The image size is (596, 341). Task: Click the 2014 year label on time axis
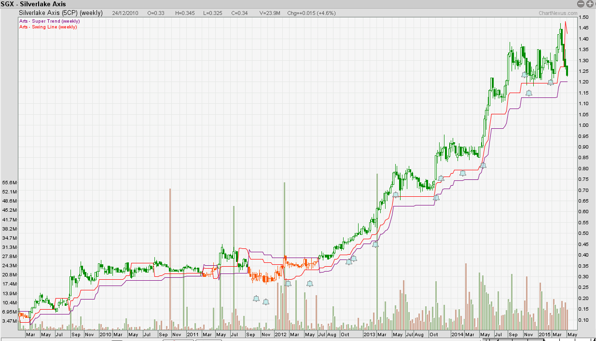point(457,334)
